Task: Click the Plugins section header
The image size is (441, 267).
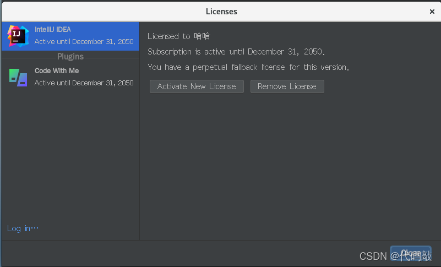Action: 70,57
